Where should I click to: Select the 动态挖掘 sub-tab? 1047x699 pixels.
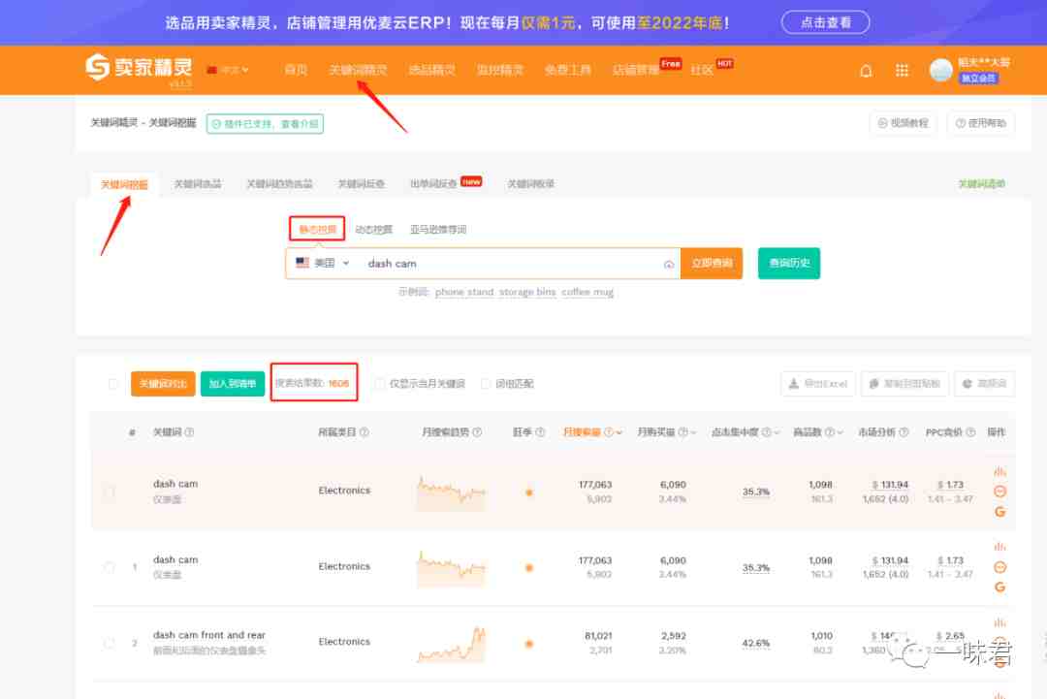374,229
